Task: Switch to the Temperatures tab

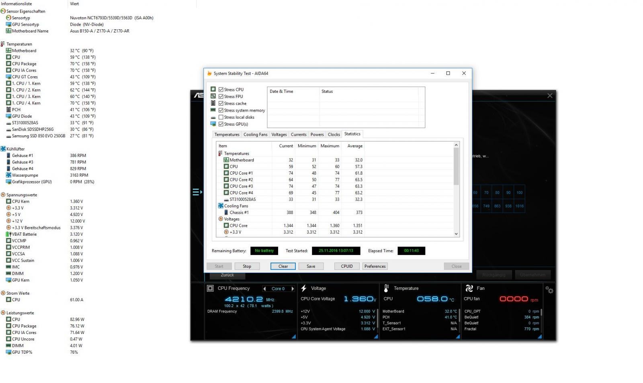Action: coord(227,134)
